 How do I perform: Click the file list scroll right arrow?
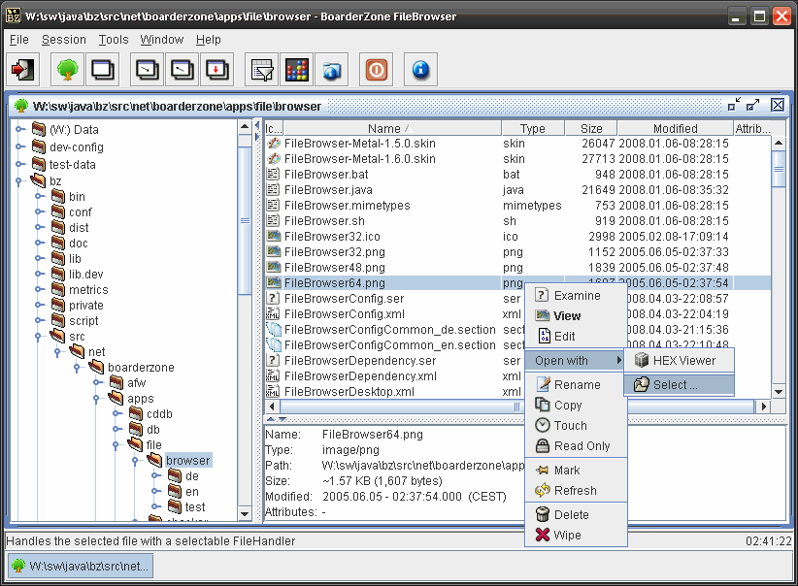tap(763, 407)
